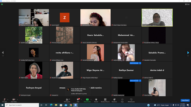This screenshot has height=107, width=191.
Task: Show hidden system tray icons
Action: tap(171, 105)
